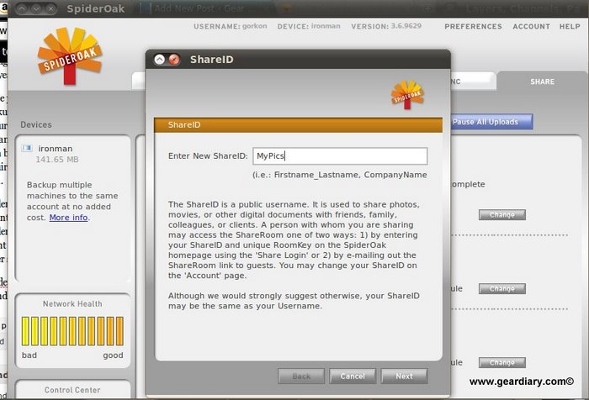This screenshot has width=589, height=400.
Task: Click the 141.65 MB device size text
Action: coord(57,160)
